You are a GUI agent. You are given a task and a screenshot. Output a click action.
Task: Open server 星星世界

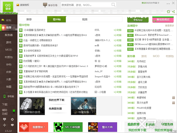(142, 72)
